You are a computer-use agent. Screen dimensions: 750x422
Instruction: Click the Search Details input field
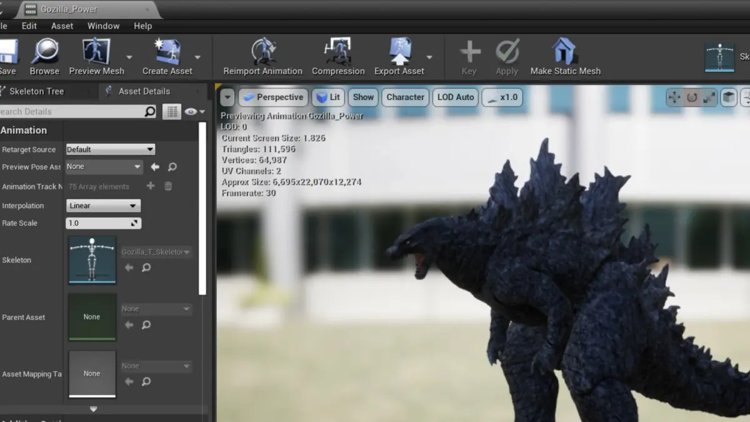[x=72, y=111]
